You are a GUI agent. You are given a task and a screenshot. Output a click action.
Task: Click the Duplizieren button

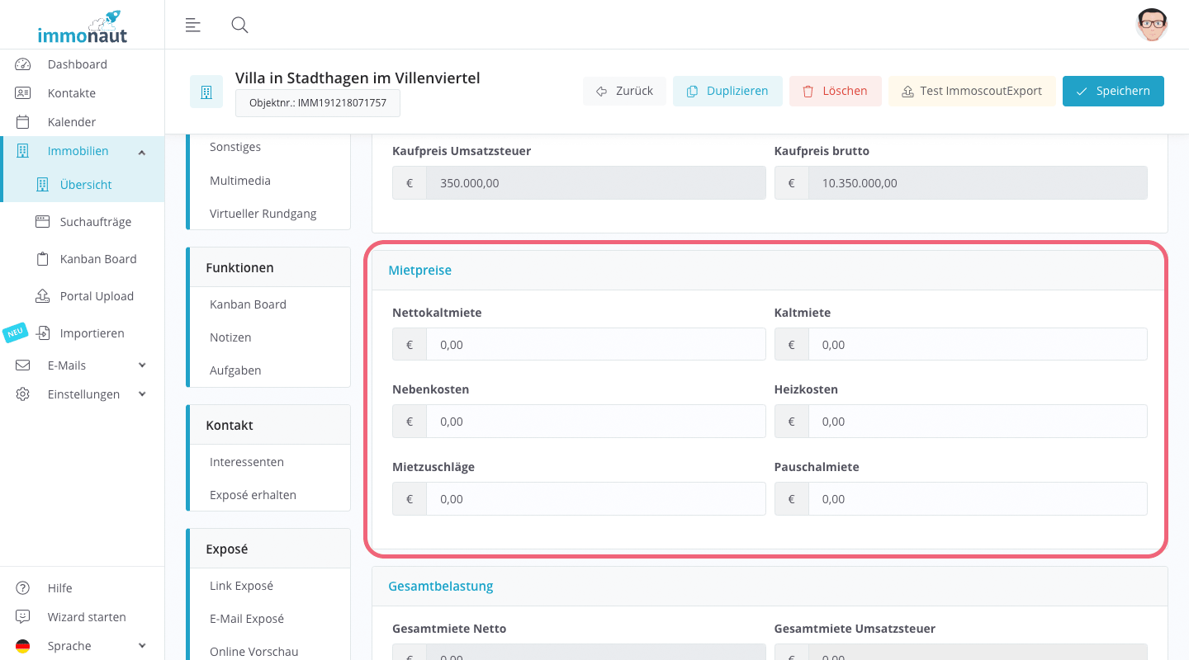(727, 91)
